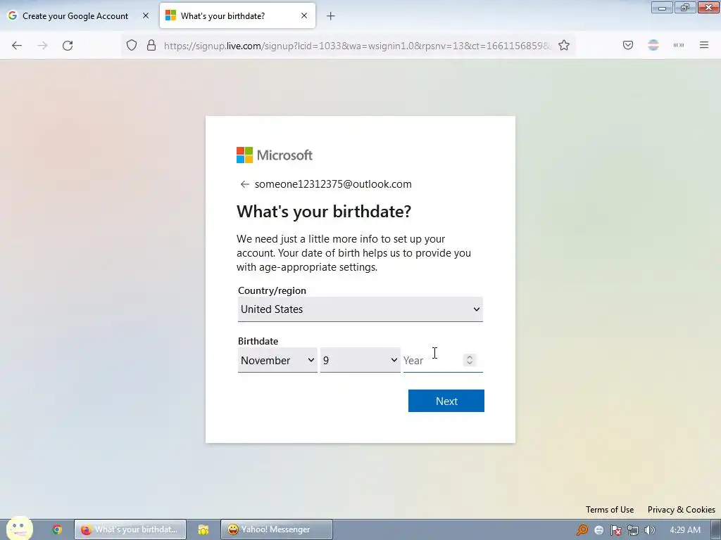
Task: Click the someone12312375@outlook.com email text
Action: coord(333,184)
